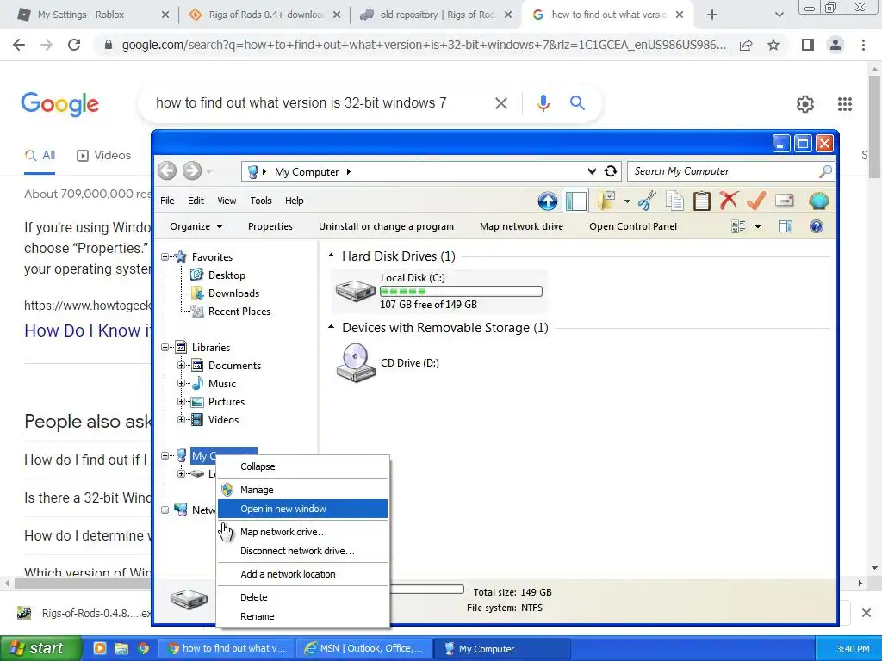Click the address bar refresh icon
882x661 pixels.
(610, 171)
